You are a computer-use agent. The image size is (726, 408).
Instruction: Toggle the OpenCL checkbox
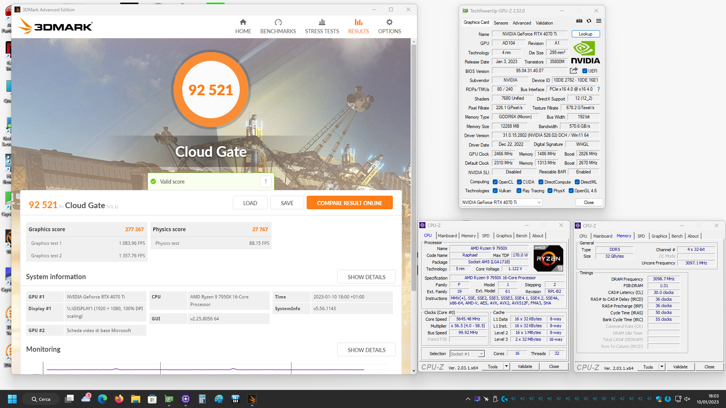click(495, 182)
